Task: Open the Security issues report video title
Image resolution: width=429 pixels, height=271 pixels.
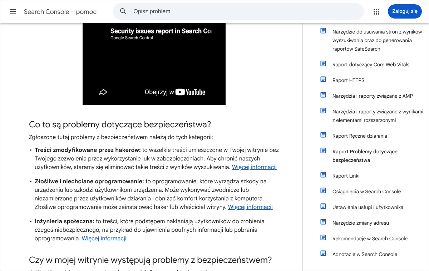Action: pyautogui.click(x=161, y=31)
